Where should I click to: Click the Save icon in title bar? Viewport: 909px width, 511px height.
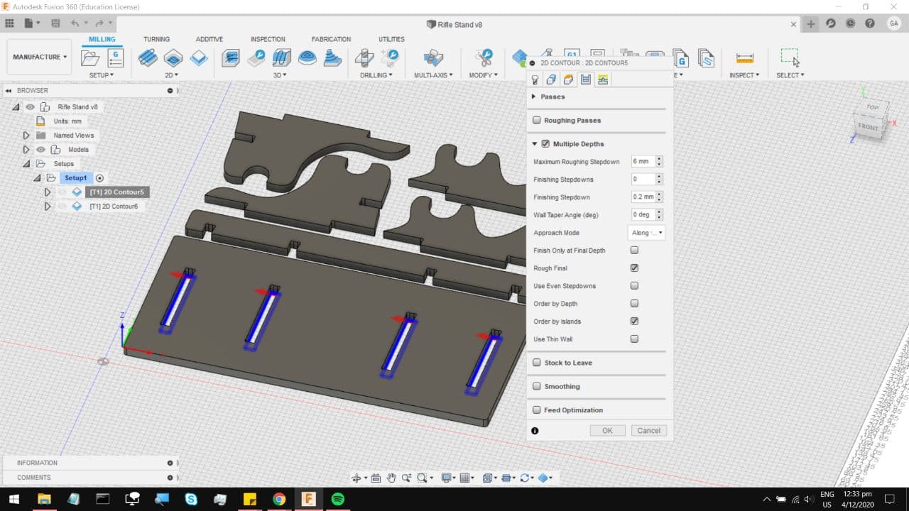pyautogui.click(x=55, y=23)
